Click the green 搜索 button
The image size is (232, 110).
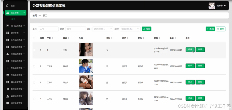(146, 29)
